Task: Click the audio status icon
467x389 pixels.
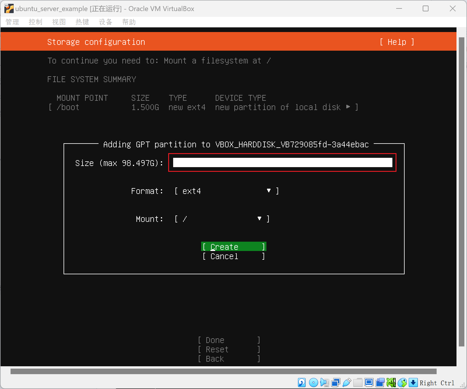Action: tap(324, 382)
